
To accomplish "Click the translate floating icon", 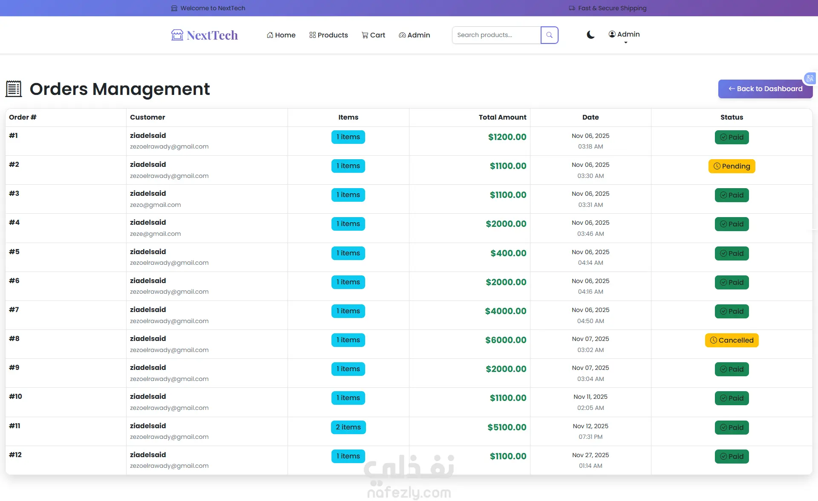I will tap(809, 78).
